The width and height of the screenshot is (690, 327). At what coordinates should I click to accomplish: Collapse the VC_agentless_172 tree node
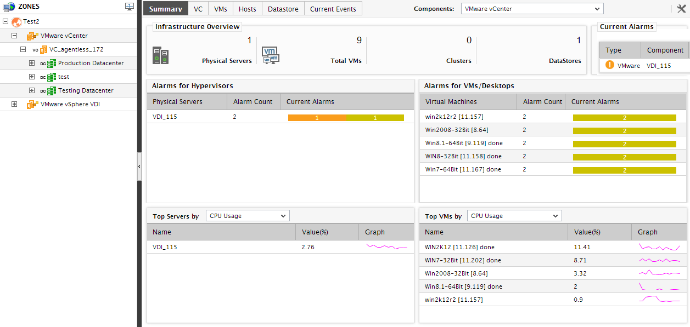[23, 49]
